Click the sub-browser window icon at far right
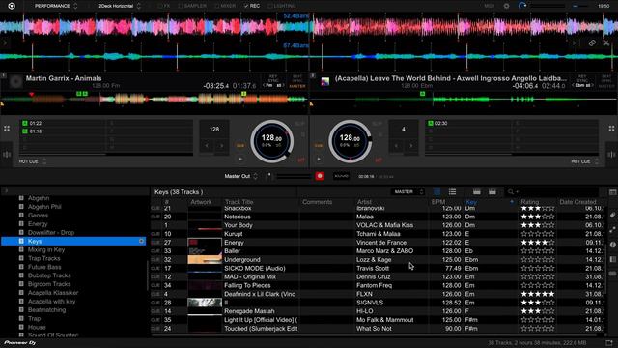This screenshot has height=348, width=618. (612, 192)
